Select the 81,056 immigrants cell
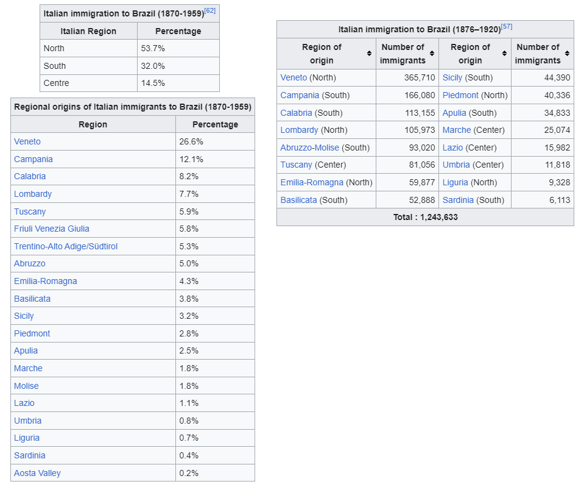 (407, 165)
